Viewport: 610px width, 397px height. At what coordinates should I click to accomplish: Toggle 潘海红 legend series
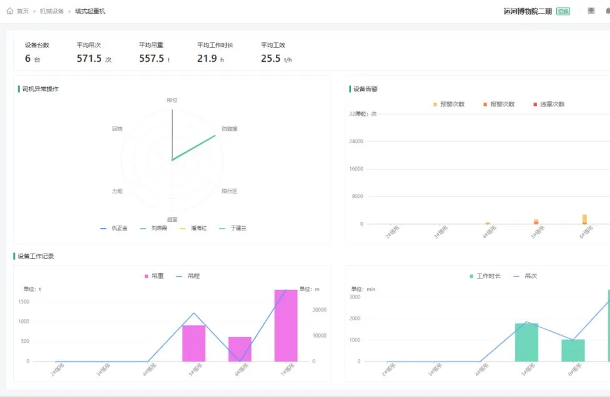pos(194,228)
